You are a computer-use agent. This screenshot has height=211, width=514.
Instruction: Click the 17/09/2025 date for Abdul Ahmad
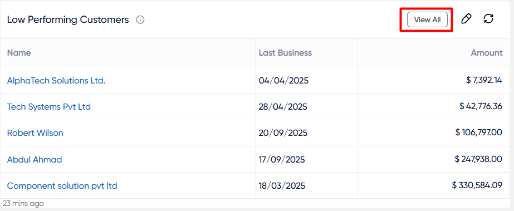click(x=282, y=160)
